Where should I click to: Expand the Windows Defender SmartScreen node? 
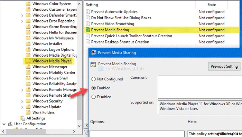coord(22,16)
